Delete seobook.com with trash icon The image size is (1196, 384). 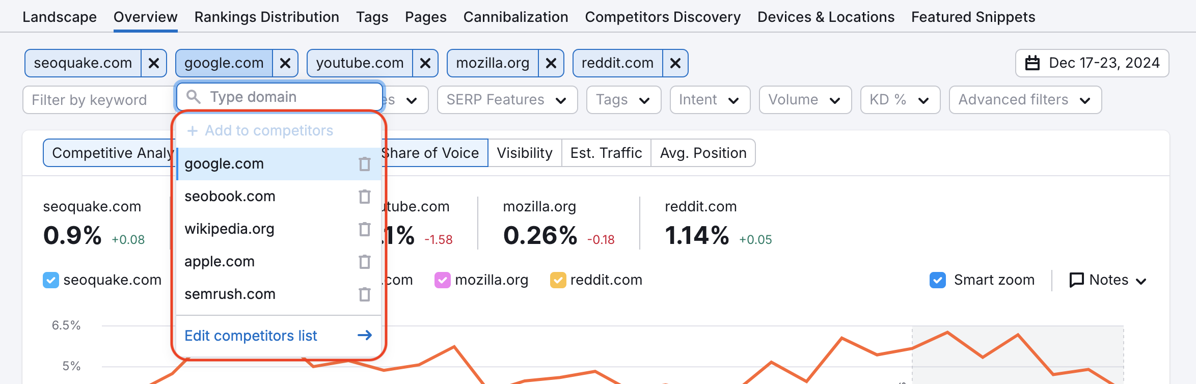(364, 197)
